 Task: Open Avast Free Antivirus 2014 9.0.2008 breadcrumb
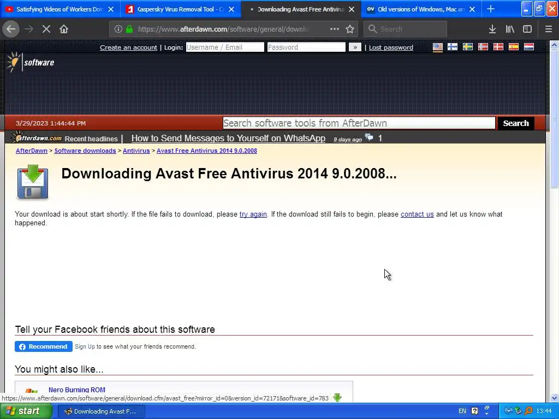click(x=207, y=151)
